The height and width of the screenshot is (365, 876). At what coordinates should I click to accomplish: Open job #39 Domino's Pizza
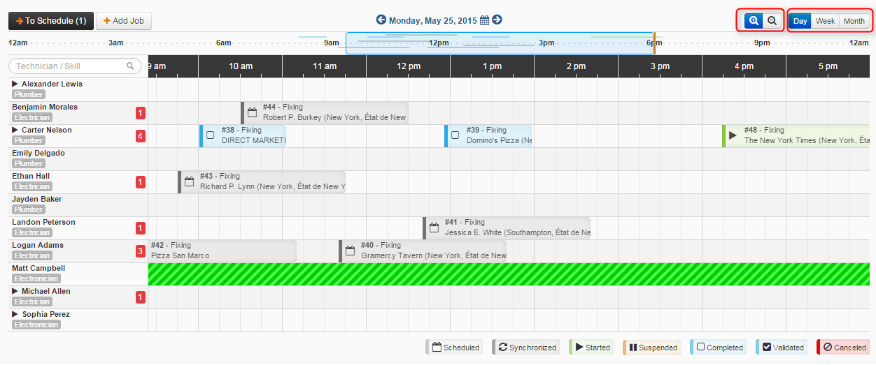click(x=488, y=135)
